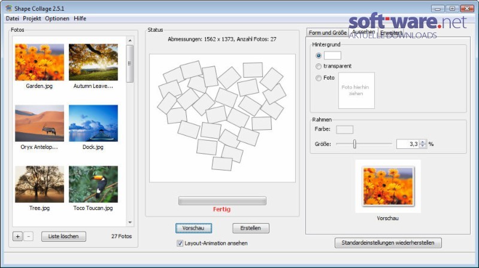Click the photo list scrollbar thumb
Image resolution: width=479 pixels, height=268 pixels.
click(130, 63)
